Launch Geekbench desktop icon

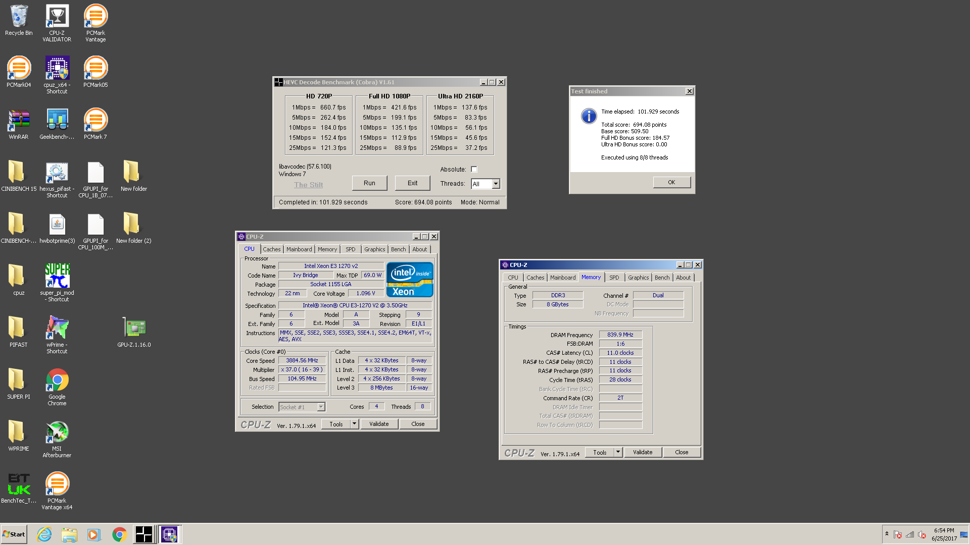(x=57, y=124)
